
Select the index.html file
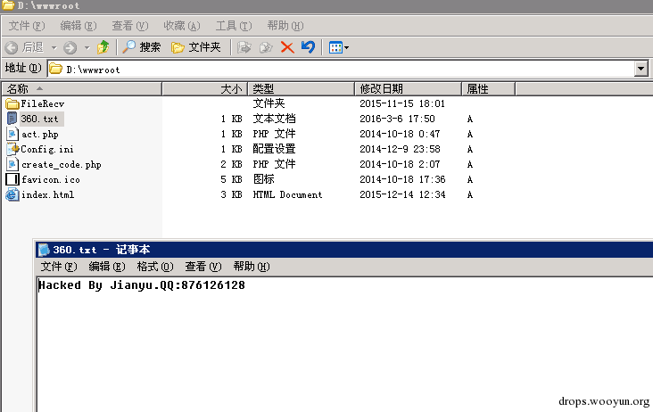(x=47, y=194)
